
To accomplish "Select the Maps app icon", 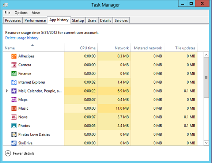I will (14, 100).
